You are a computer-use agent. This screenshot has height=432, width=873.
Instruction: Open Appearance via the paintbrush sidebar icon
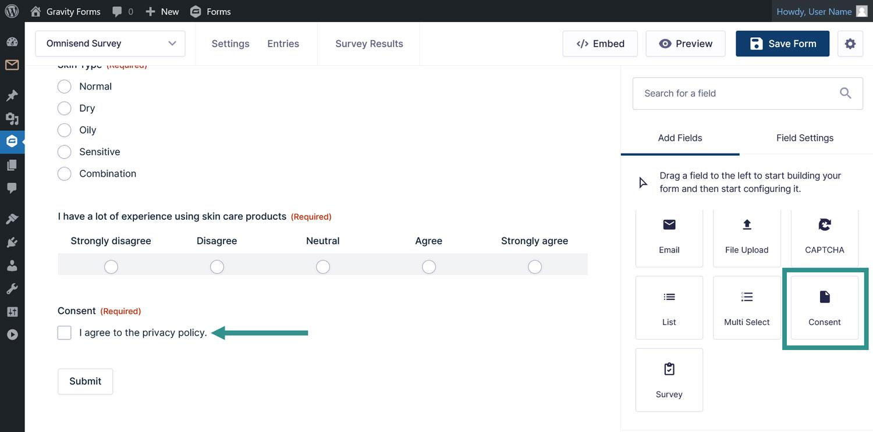tap(12, 218)
